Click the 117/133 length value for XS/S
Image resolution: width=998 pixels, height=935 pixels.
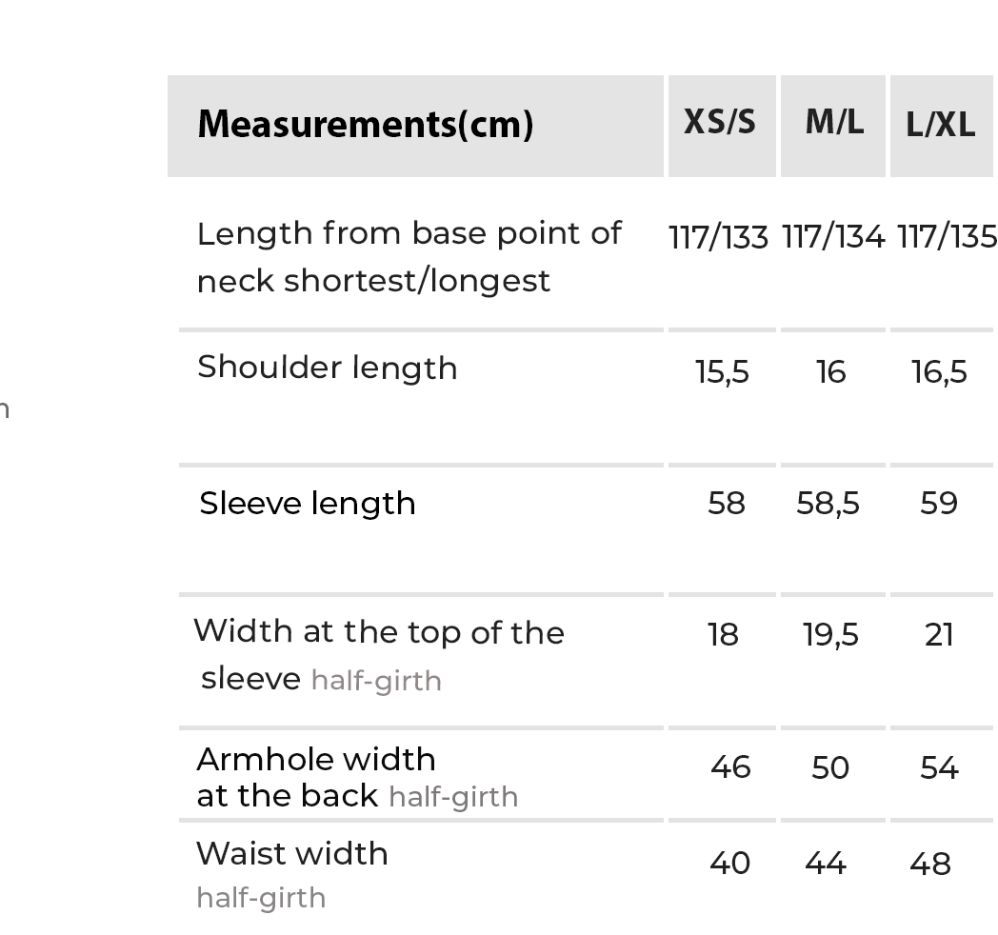pyautogui.click(x=718, y=238)
